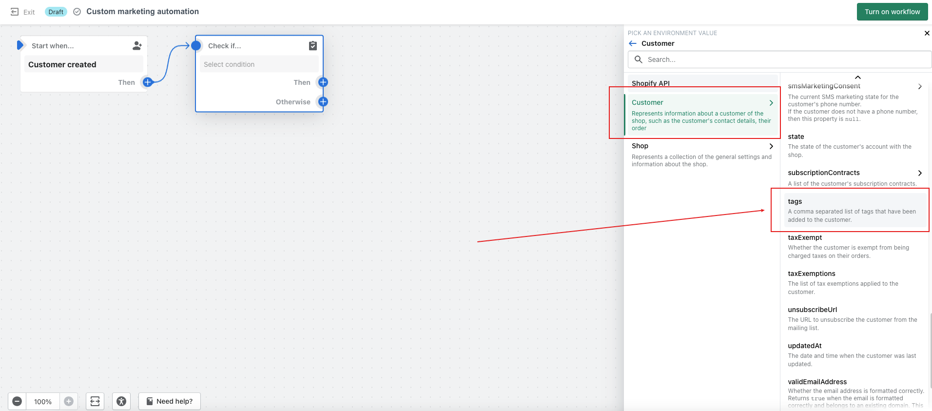Click the customer trigger icon on the Start when card
This screenshot has width=932, height=411.
[x=137, y=45]
